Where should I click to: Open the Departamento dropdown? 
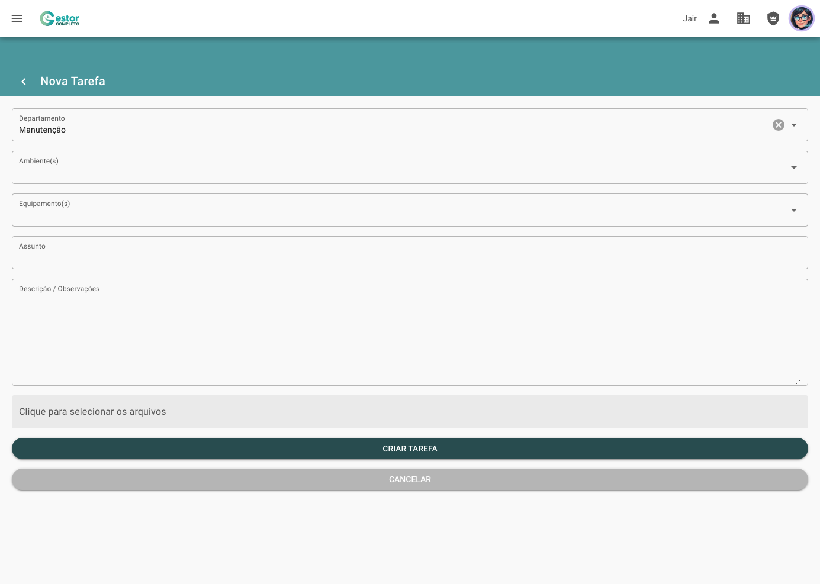point(793,125)
